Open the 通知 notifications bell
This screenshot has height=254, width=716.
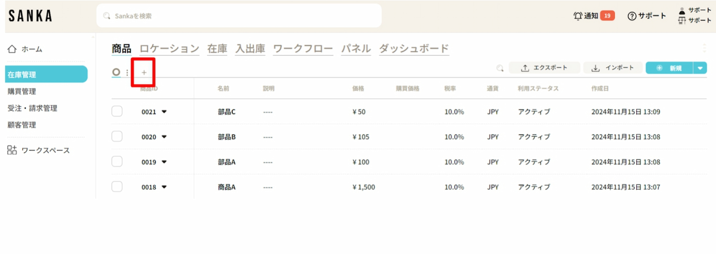coord(578,16)
